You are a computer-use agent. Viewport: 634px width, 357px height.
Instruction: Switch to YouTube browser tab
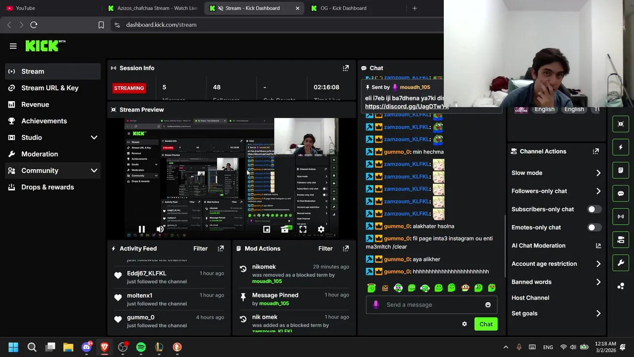[51, 8]
